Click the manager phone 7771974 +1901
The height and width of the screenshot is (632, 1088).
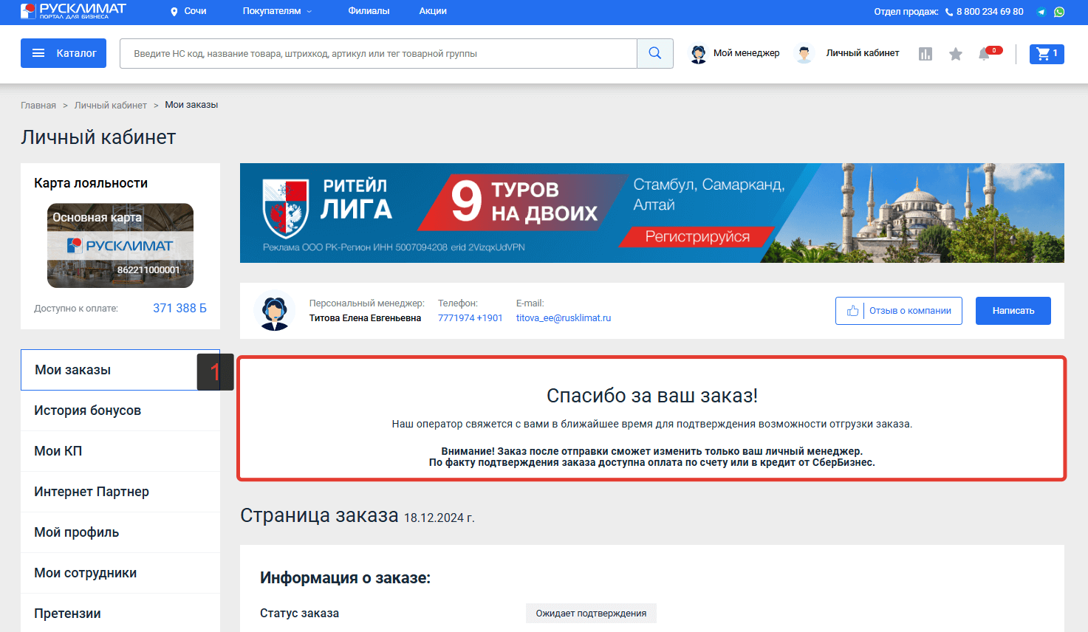470,318
